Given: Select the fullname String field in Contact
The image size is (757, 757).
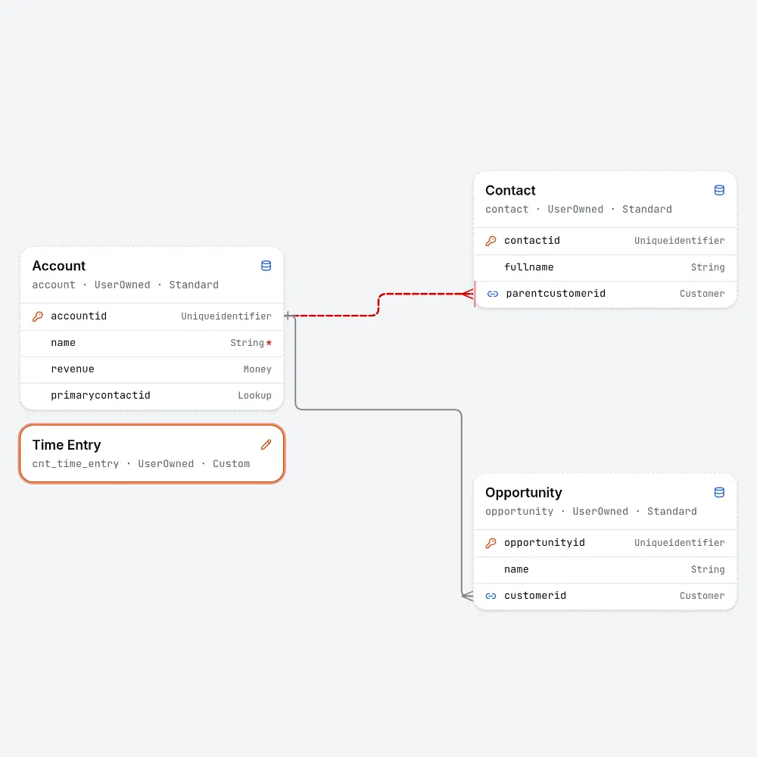Looking at the screenshot, I should [605, 267].
